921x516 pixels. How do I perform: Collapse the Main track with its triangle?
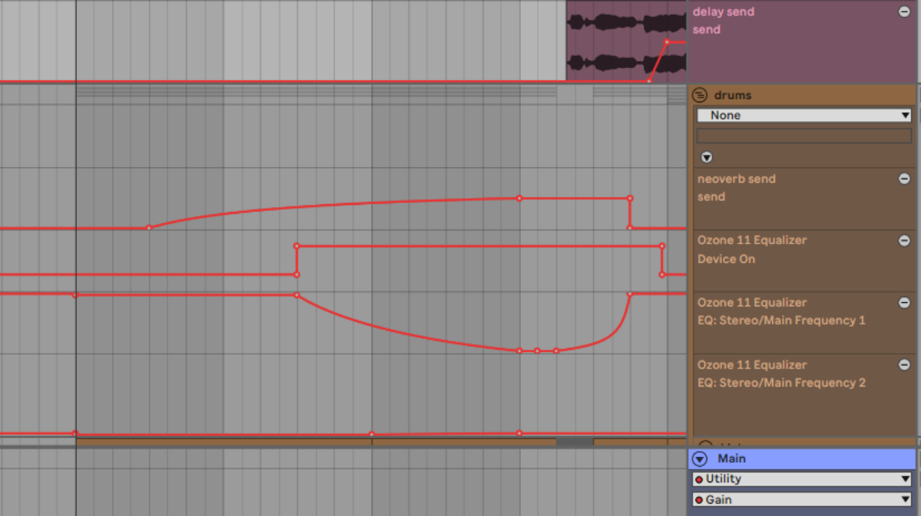[699, 459]
